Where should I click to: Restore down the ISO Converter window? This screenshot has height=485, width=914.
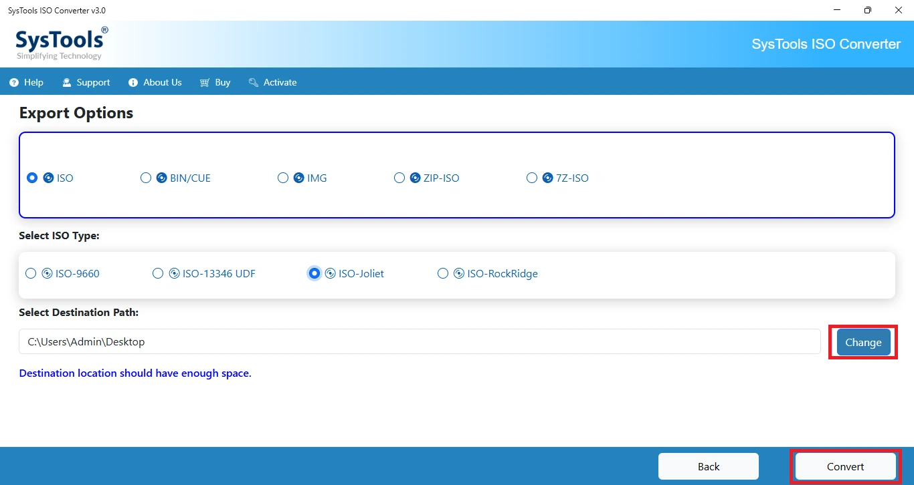(868, 10)
